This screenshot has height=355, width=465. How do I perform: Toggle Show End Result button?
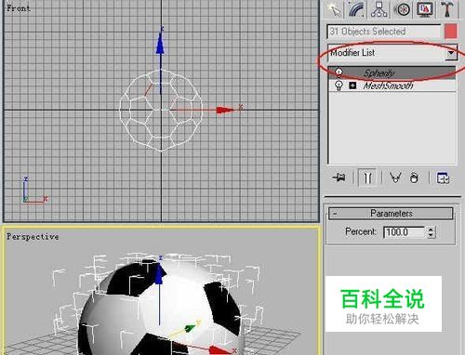click(367, 177)
